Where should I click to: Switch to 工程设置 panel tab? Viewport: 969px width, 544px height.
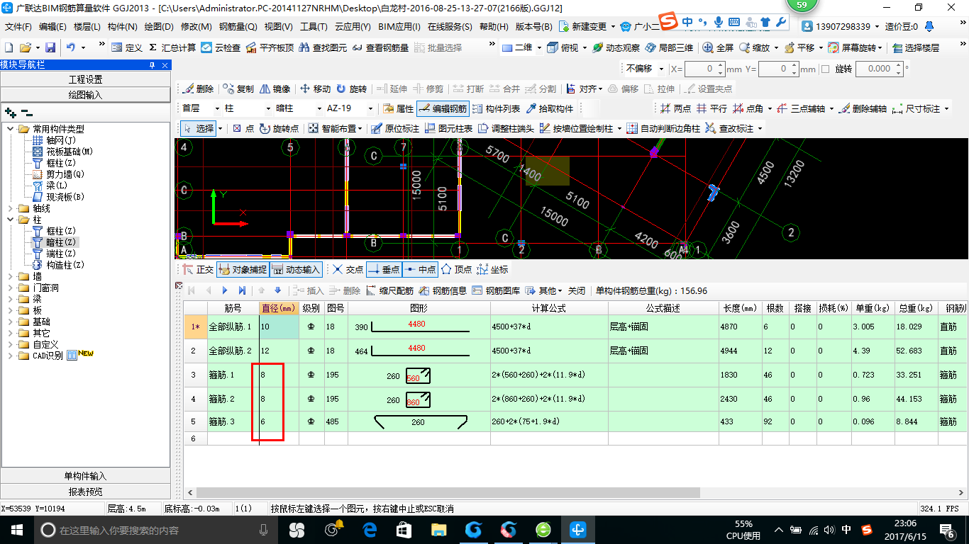pos(85,79)
